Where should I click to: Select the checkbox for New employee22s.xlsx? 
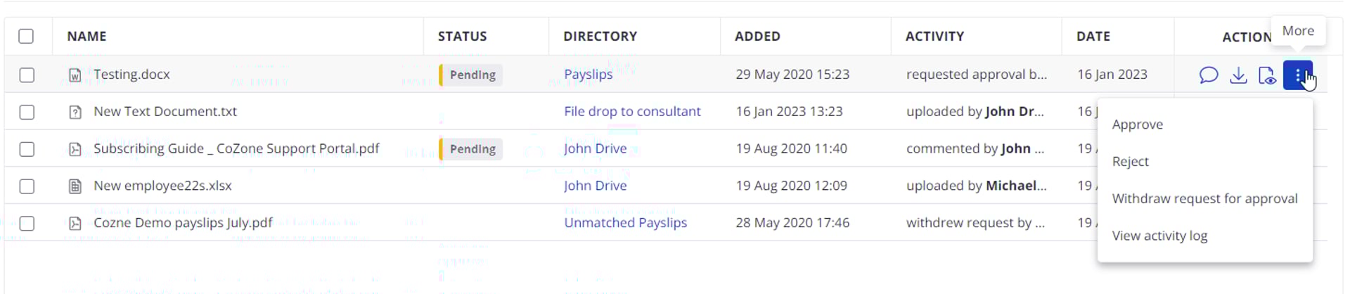pyautogui.click(x=27, y=186)
